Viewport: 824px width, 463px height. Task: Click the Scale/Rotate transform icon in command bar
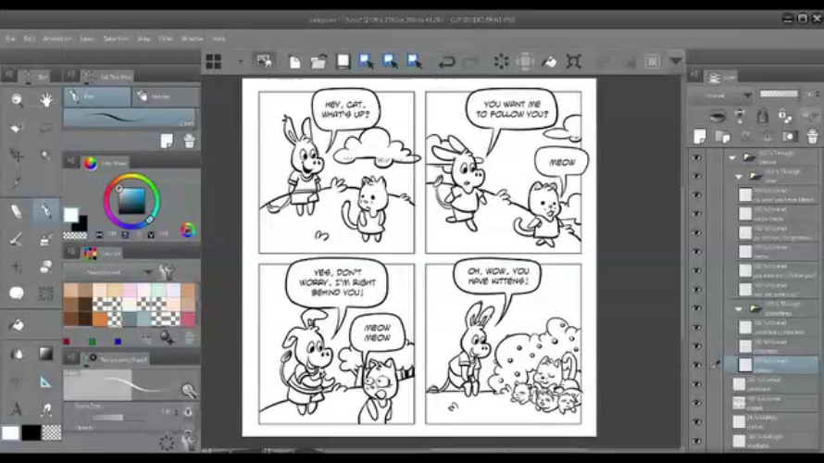click(x=573, y=61)
